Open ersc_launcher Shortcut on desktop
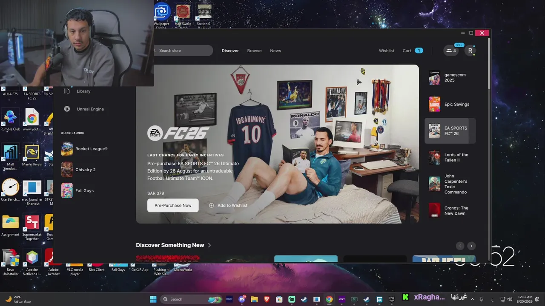 click(32, 192)
